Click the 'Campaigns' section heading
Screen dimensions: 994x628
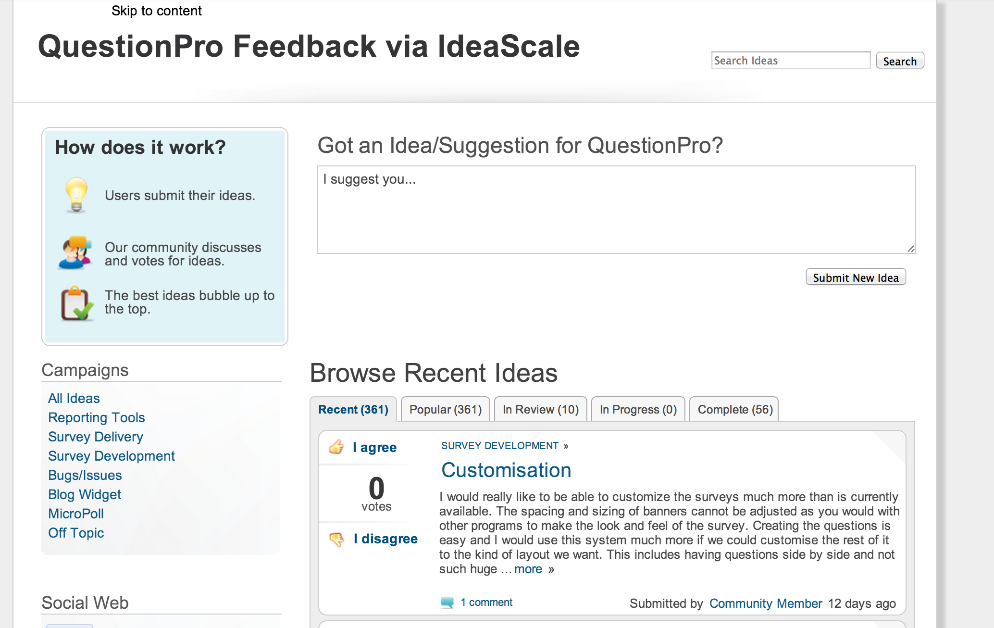coord(85,370)
